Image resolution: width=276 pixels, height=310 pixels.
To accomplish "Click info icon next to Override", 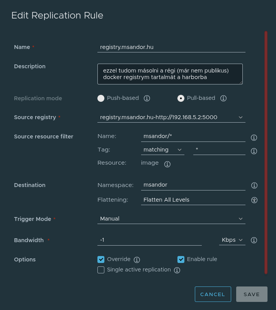I will coord(137,260).
